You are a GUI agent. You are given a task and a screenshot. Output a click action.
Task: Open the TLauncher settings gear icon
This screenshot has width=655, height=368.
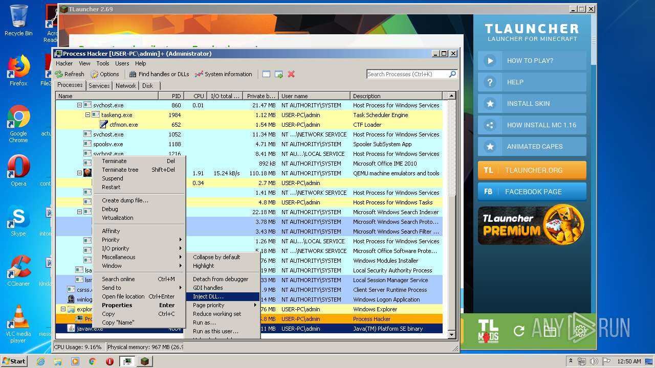(580, 331)
